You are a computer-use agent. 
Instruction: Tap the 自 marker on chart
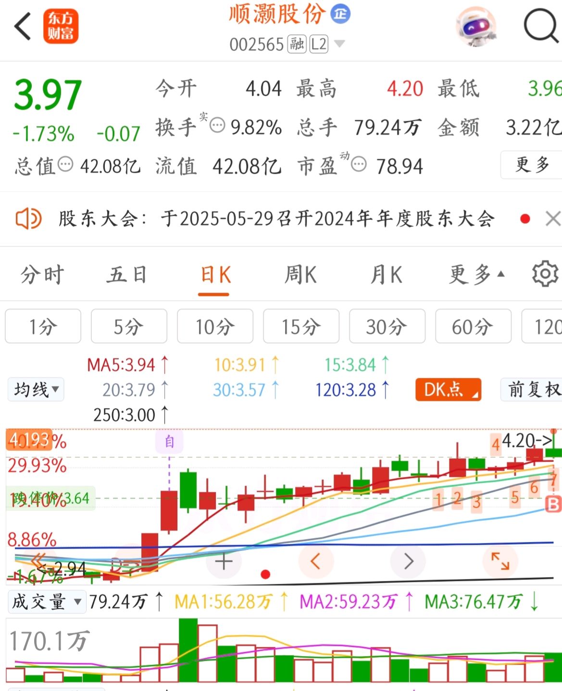(x=169, y=442)
